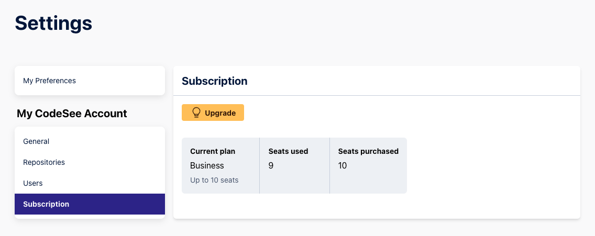Go to General account settings
Image resolution: width=595 pixels, height=236 pixels.
point(36,141)
